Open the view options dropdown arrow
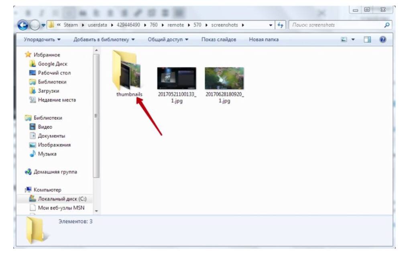 (353, 39)
